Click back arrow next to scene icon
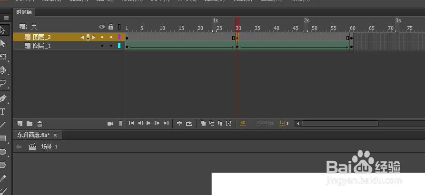The image size is (425, 195). 19,147
